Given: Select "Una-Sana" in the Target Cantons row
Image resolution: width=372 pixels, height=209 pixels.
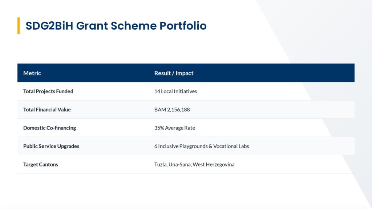Looking at the screenshot, I should [x=179, y=164].
